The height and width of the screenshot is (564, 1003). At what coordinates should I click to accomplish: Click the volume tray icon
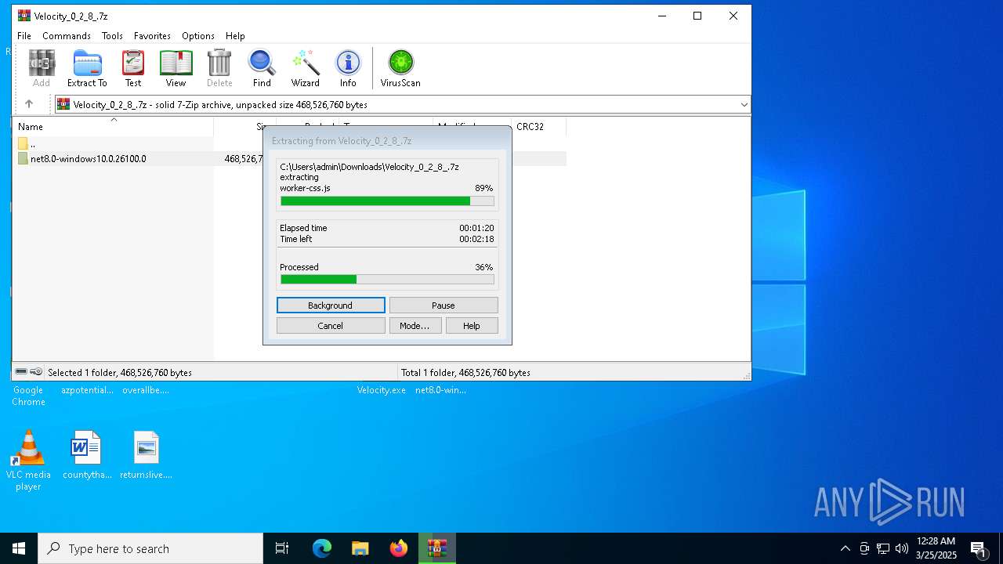point(902,548)
